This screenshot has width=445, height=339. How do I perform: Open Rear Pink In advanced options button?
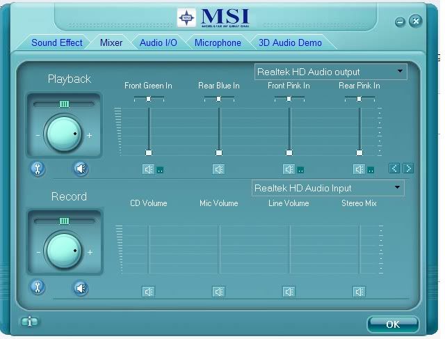tap(371, 171)
